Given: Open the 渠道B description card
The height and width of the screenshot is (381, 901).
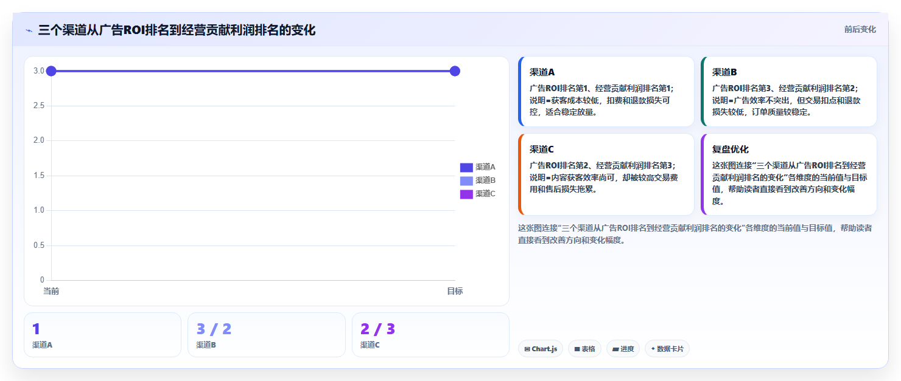Looking at the screenshot, I should (x=788, y=92).
